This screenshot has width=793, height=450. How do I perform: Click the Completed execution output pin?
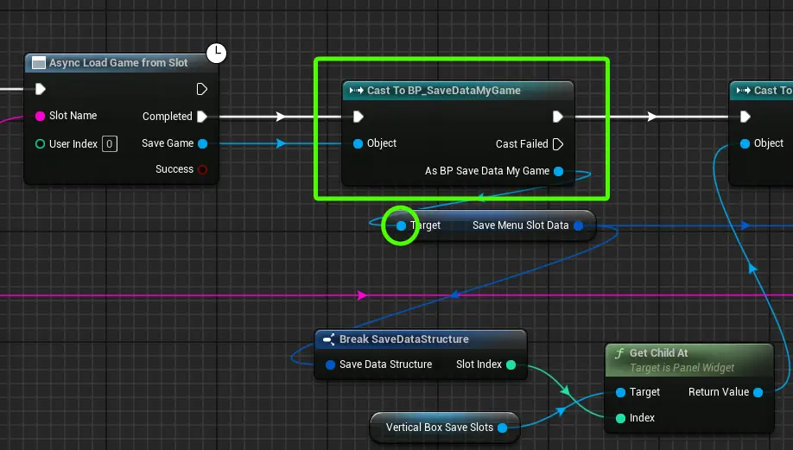click(202, 117)
